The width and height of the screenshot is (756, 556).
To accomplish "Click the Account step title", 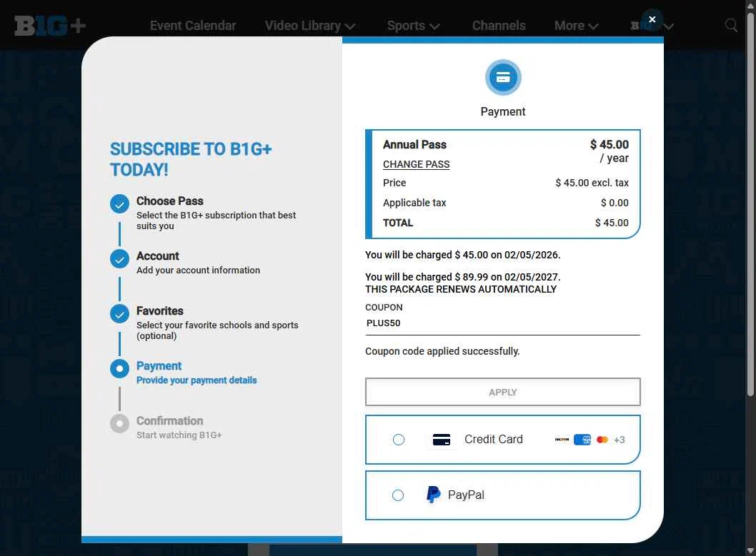I will pos(158,256).
